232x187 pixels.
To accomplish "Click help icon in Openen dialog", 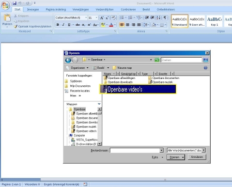I will [x=205, y=68].
